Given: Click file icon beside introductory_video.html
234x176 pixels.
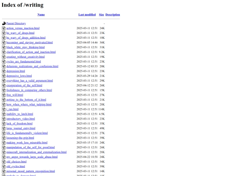Looking at the screenshot, I should tap(4, 119).
